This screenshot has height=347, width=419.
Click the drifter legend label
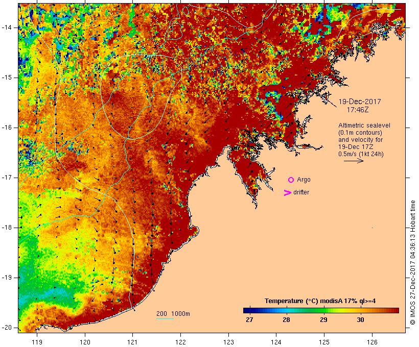point(301,192)
